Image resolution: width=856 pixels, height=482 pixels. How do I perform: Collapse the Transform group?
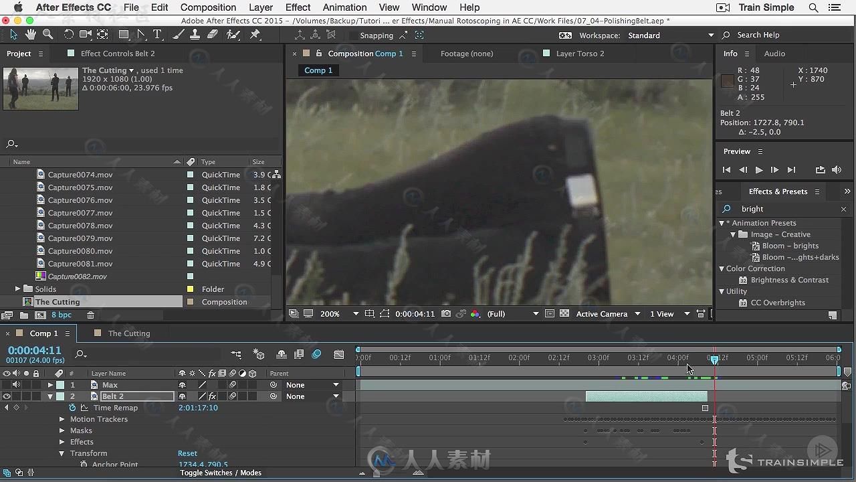(x=62, y=453)
